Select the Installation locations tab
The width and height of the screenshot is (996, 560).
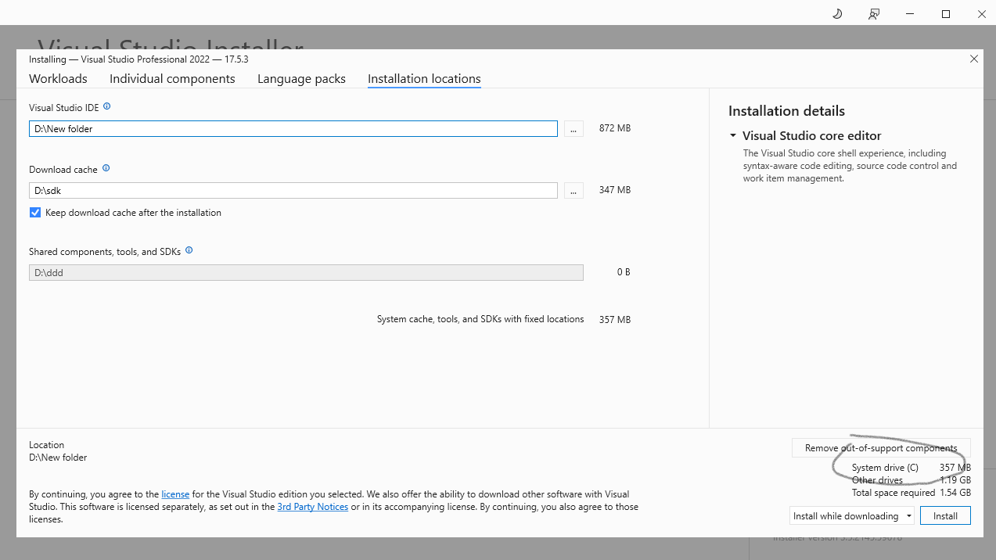point(424,79)
